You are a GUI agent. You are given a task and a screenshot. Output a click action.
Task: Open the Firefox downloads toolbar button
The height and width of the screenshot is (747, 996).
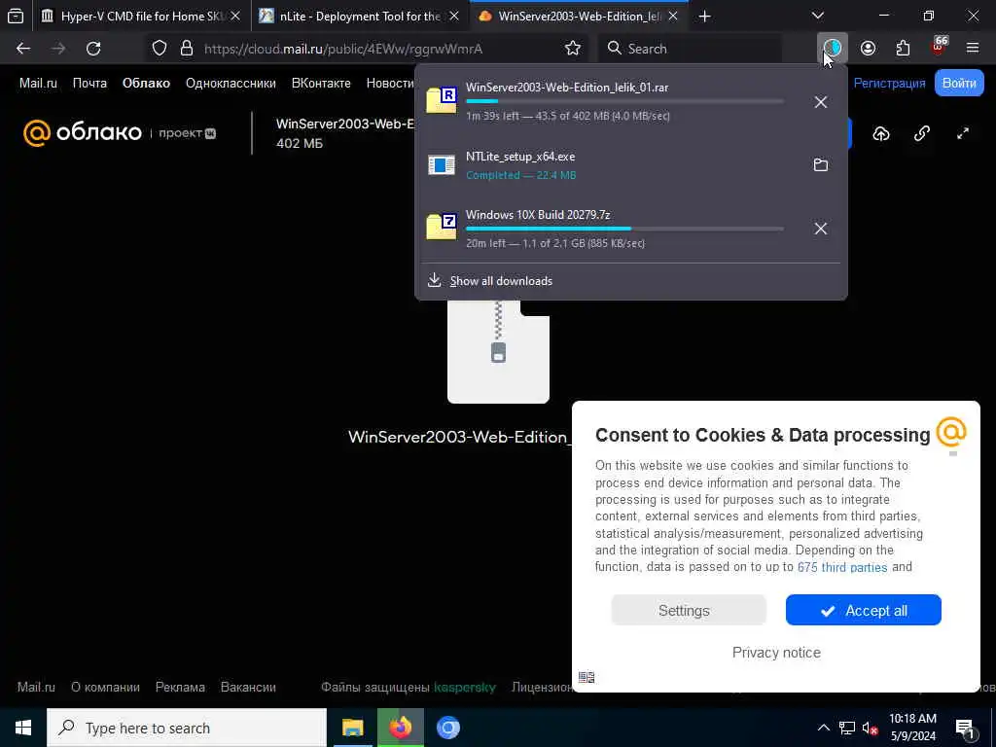coord(833,49)
